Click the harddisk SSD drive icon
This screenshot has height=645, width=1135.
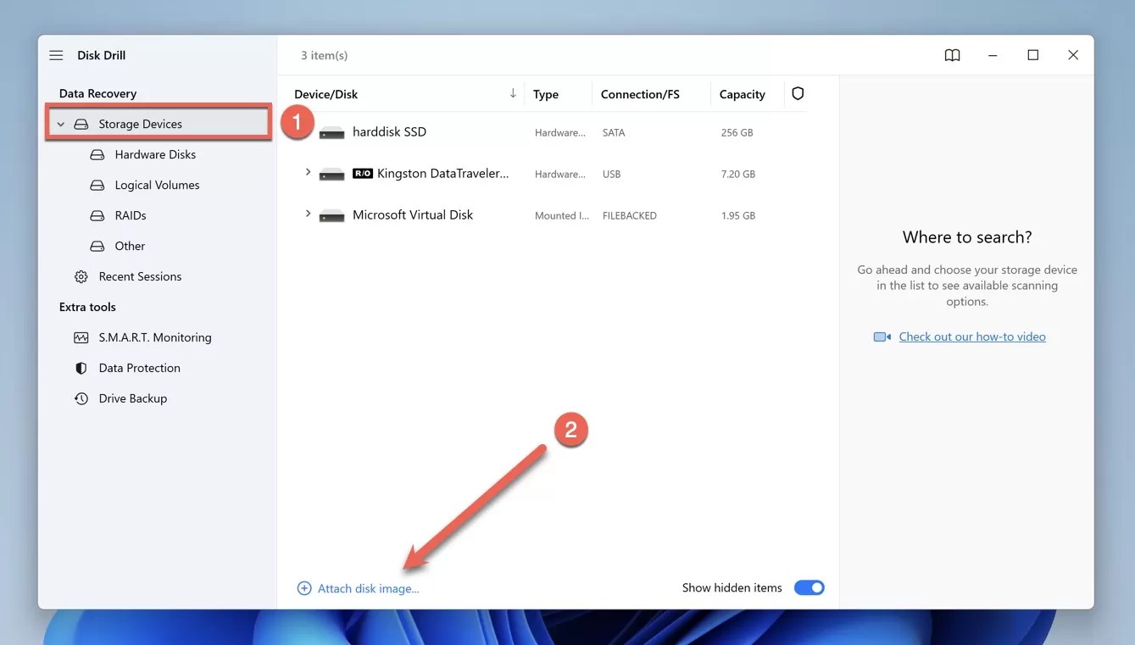[x=331, y=131]
